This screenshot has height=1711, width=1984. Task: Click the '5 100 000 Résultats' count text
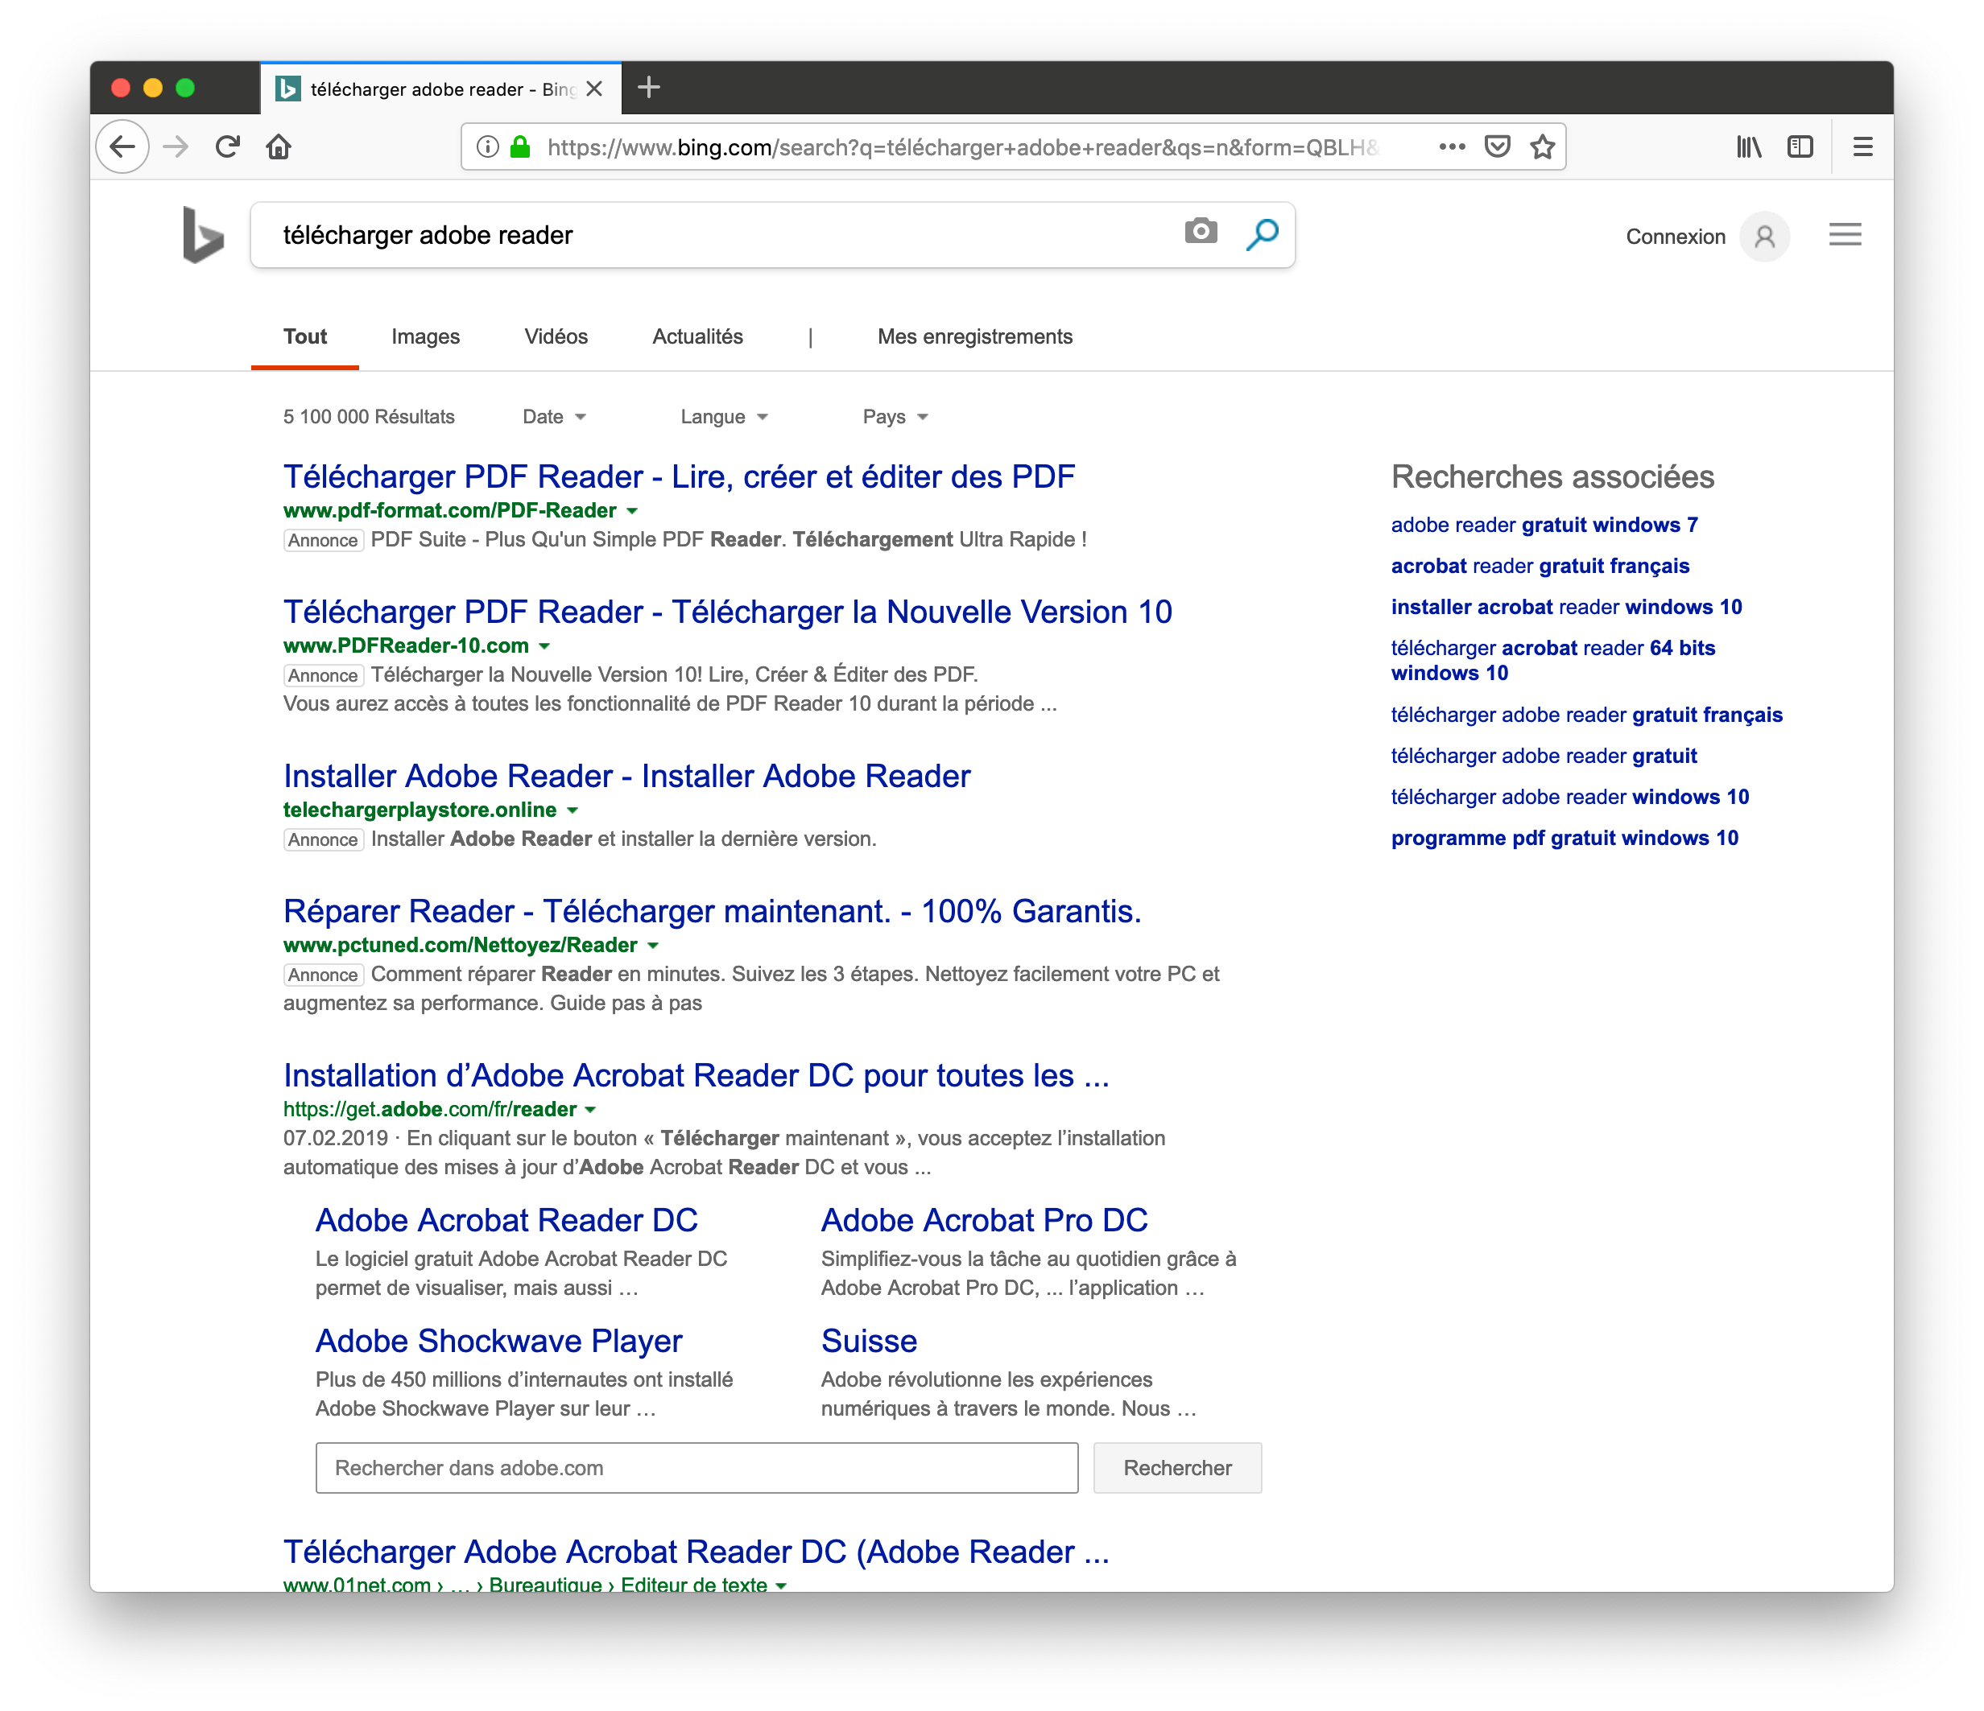click(369, 416)
